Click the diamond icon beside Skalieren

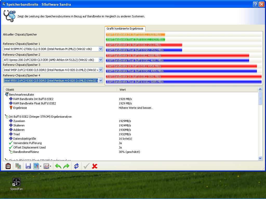(x=11, y=125)
